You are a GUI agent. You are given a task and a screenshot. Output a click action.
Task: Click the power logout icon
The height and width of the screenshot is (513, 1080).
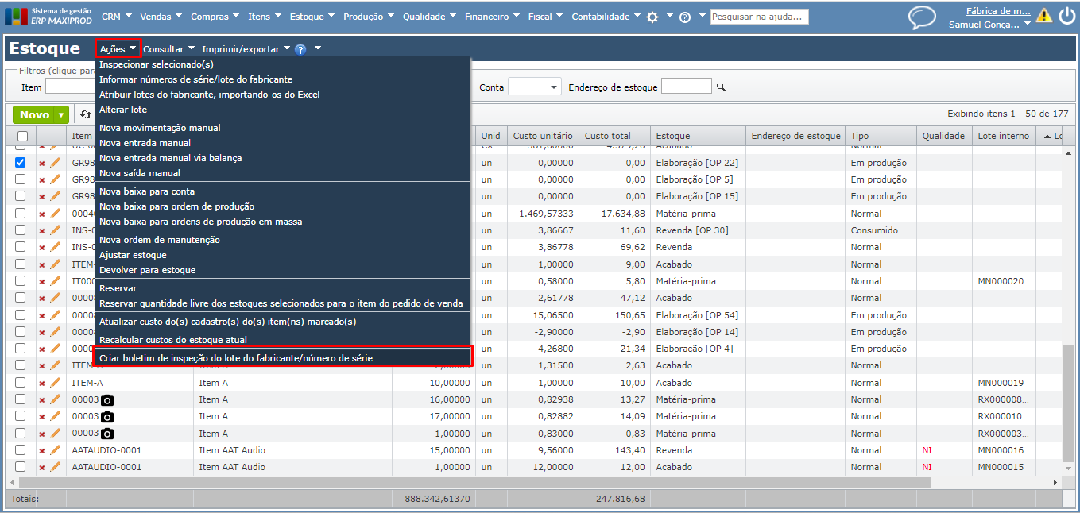(1066, 16)
